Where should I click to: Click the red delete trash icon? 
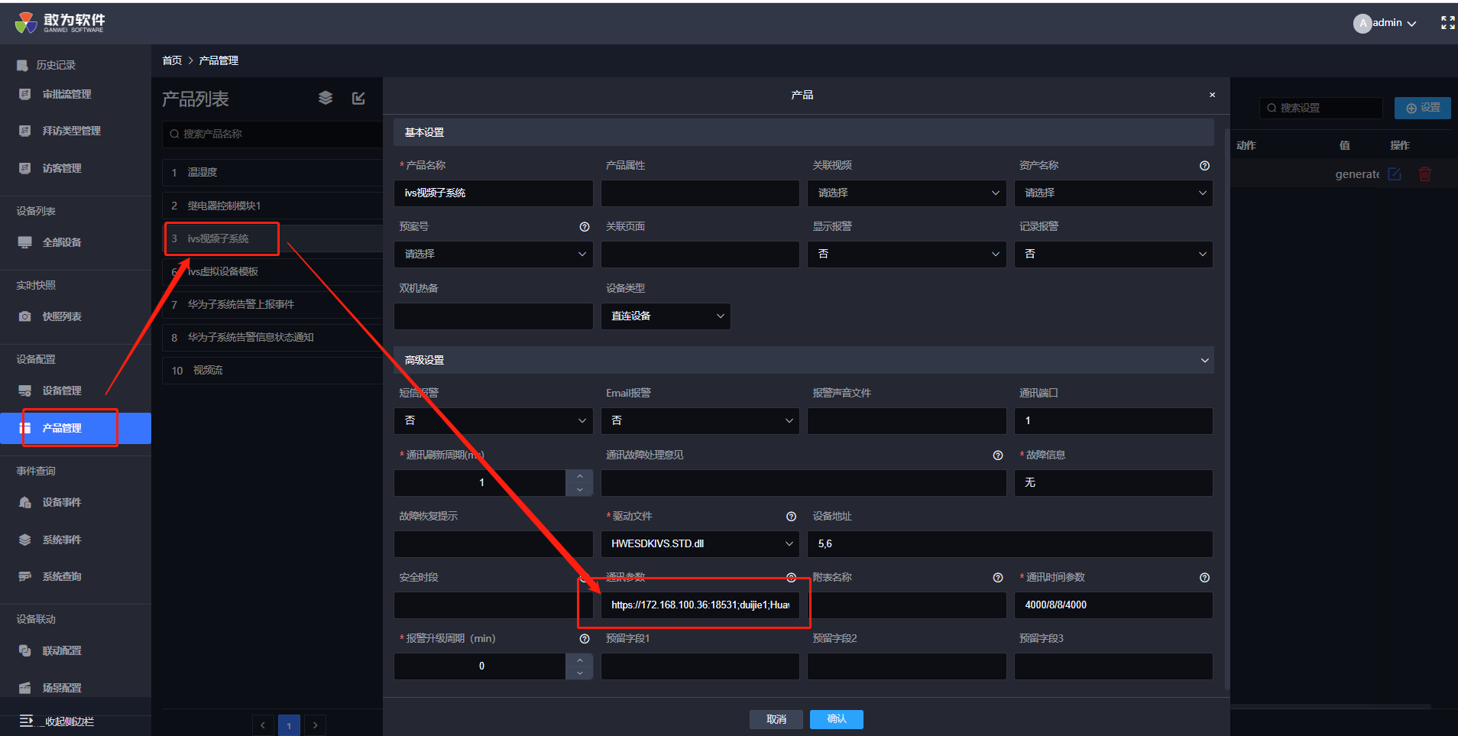click(1424, 174)
